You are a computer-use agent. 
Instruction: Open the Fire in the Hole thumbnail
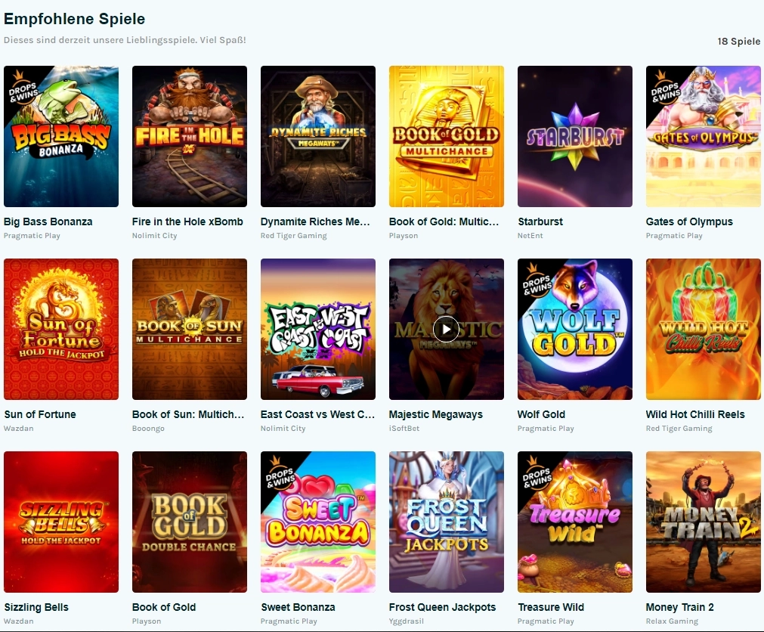point(190,136)
